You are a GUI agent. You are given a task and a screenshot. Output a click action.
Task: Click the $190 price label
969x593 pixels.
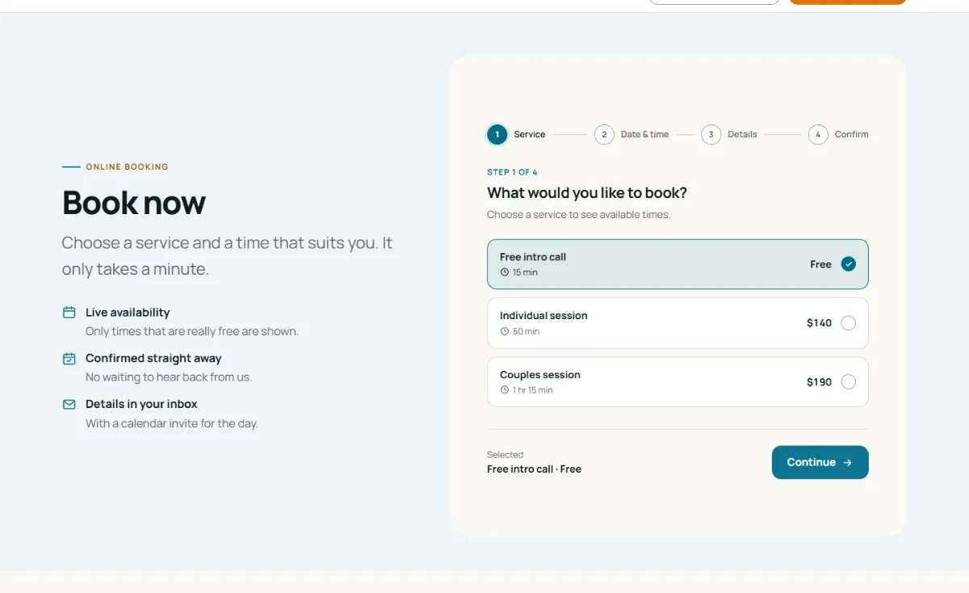819,382
